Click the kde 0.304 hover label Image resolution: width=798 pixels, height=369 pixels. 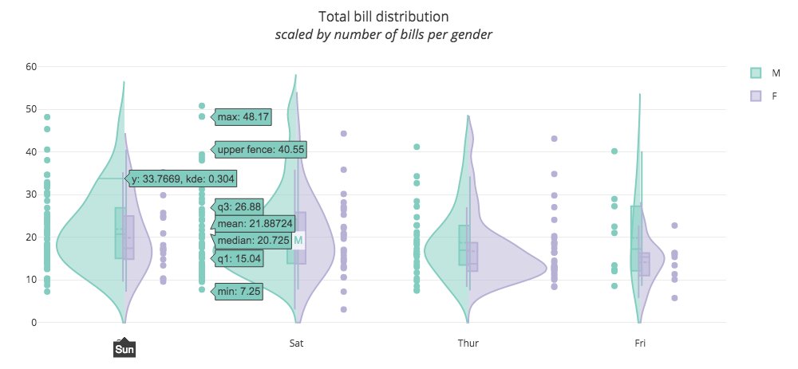coord(183,179)
